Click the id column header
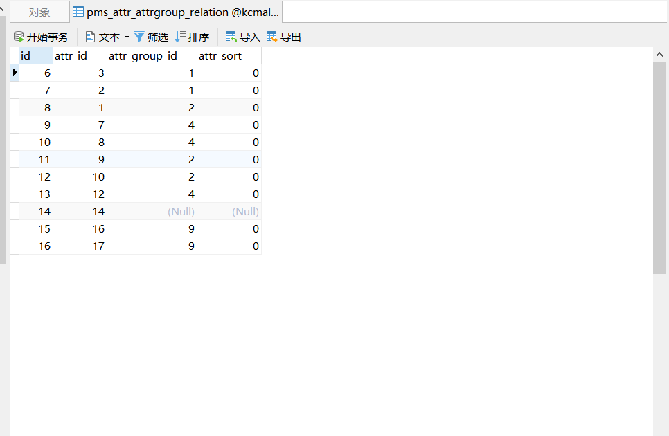This screenshot has height=436, width=669. pyautogui.click(x=36, y=56)
